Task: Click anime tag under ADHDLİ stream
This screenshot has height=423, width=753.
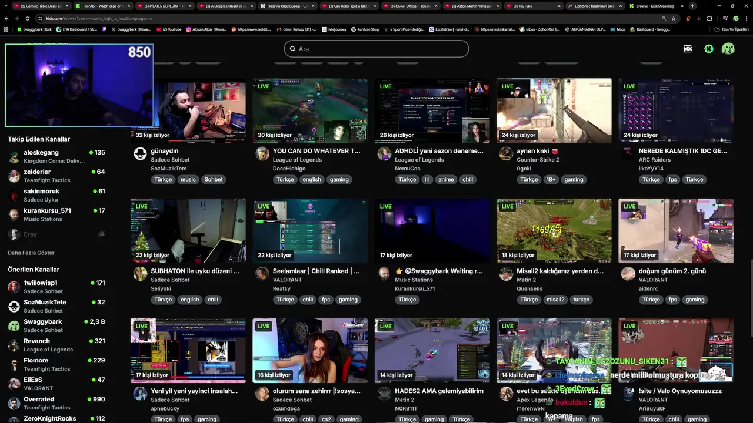Action: point(446,179)
